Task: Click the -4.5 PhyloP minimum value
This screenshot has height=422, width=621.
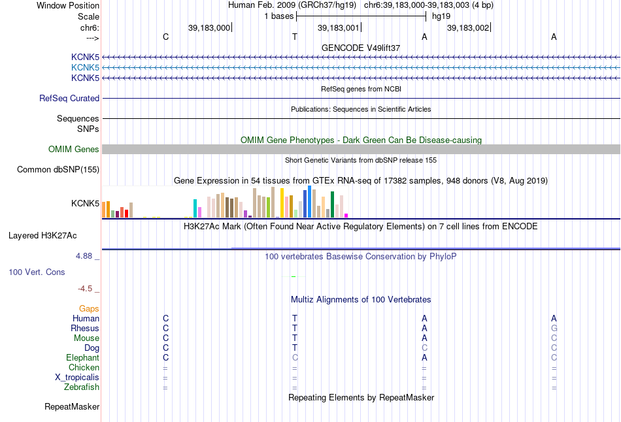Action: pos(85,289)
